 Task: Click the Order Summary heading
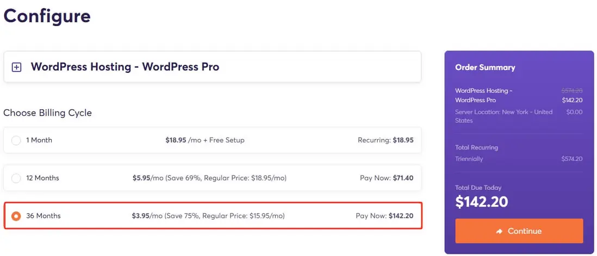pos(485,67)
